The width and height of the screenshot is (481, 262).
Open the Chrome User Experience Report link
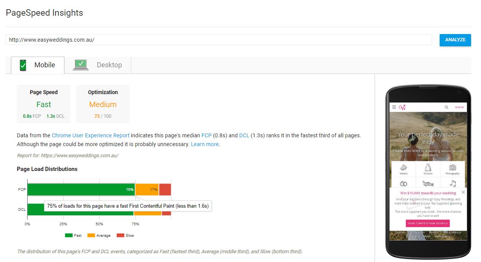[x=91, y=135]
